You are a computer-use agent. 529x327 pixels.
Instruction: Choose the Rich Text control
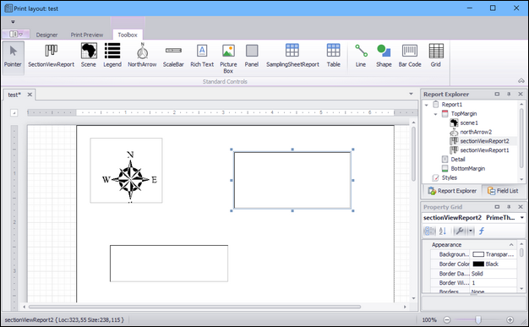(x=202, y=56)
